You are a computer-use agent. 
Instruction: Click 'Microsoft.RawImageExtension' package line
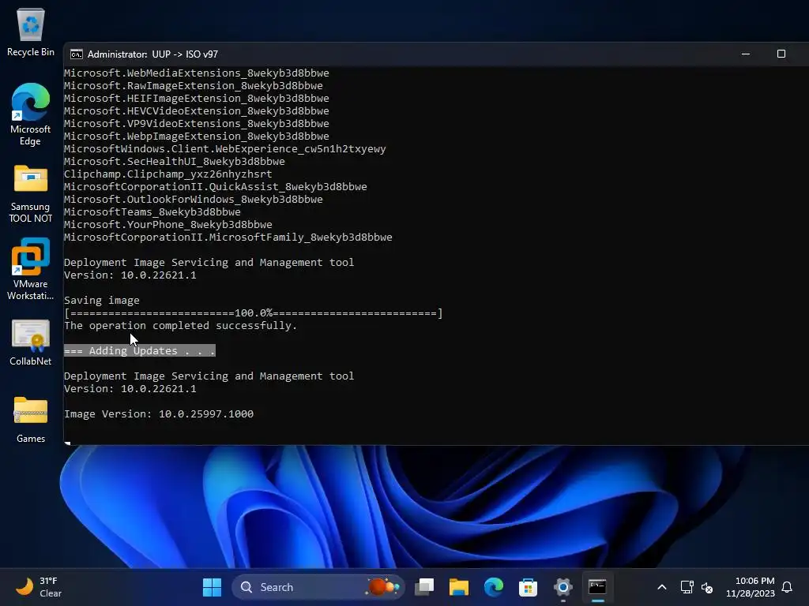(x=194, y=85)
